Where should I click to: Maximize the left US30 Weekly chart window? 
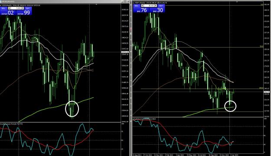click(x=125, y=1)
